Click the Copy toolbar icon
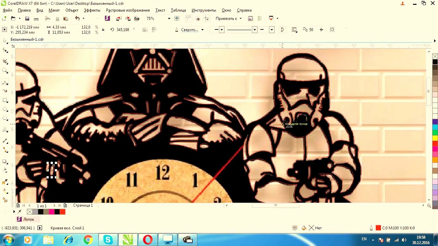The width and height of the screenshot is (438, 246). point(57,18)
